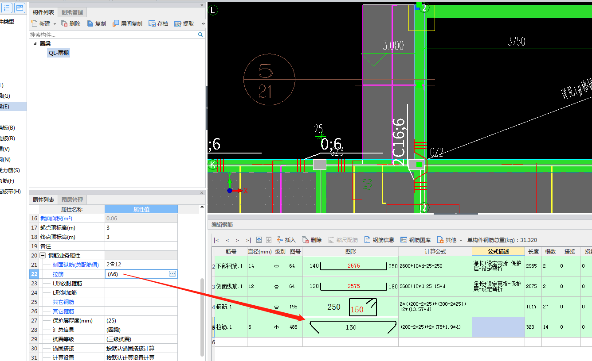Create a new component with 新建

(x=41, y=23)
